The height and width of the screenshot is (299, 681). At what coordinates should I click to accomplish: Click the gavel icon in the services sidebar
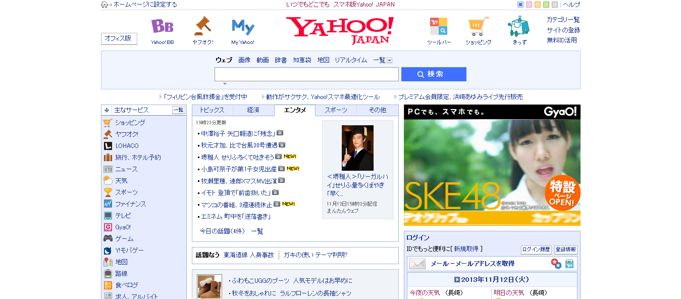(x=108, y=134)
